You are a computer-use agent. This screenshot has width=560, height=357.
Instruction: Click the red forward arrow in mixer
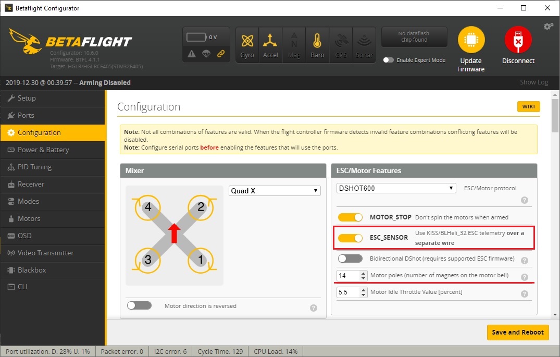(x=175, y=233)
